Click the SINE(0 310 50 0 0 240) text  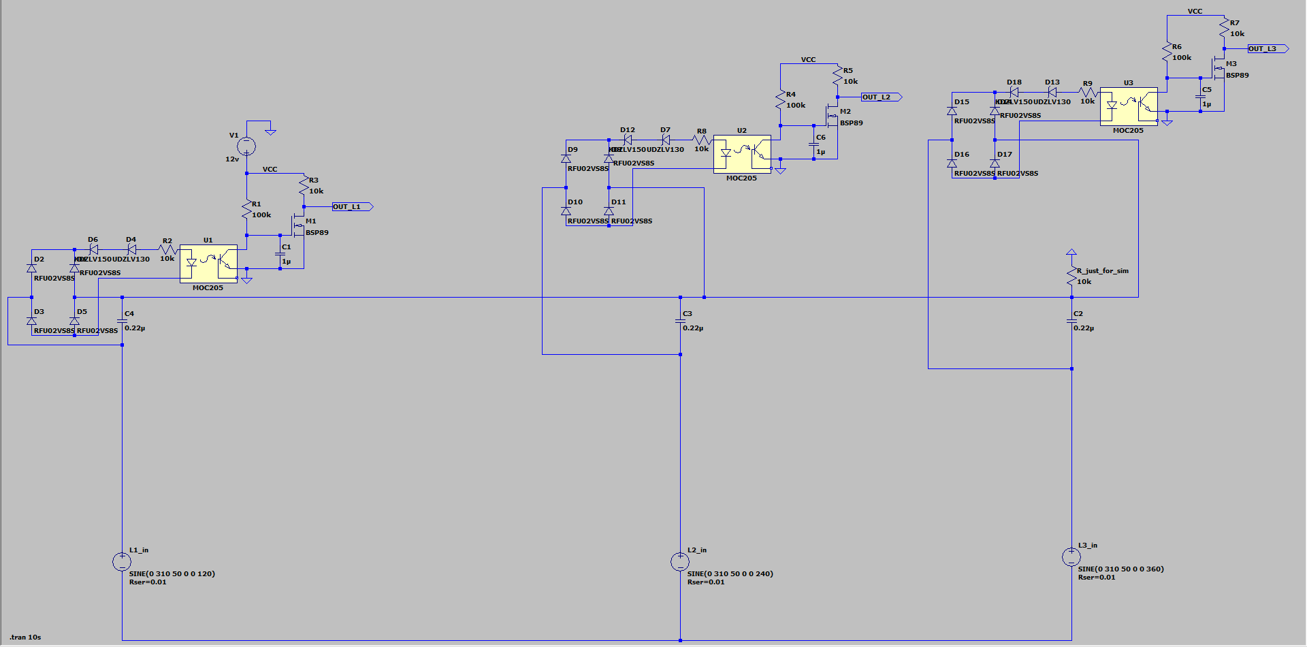click(732, 573)
